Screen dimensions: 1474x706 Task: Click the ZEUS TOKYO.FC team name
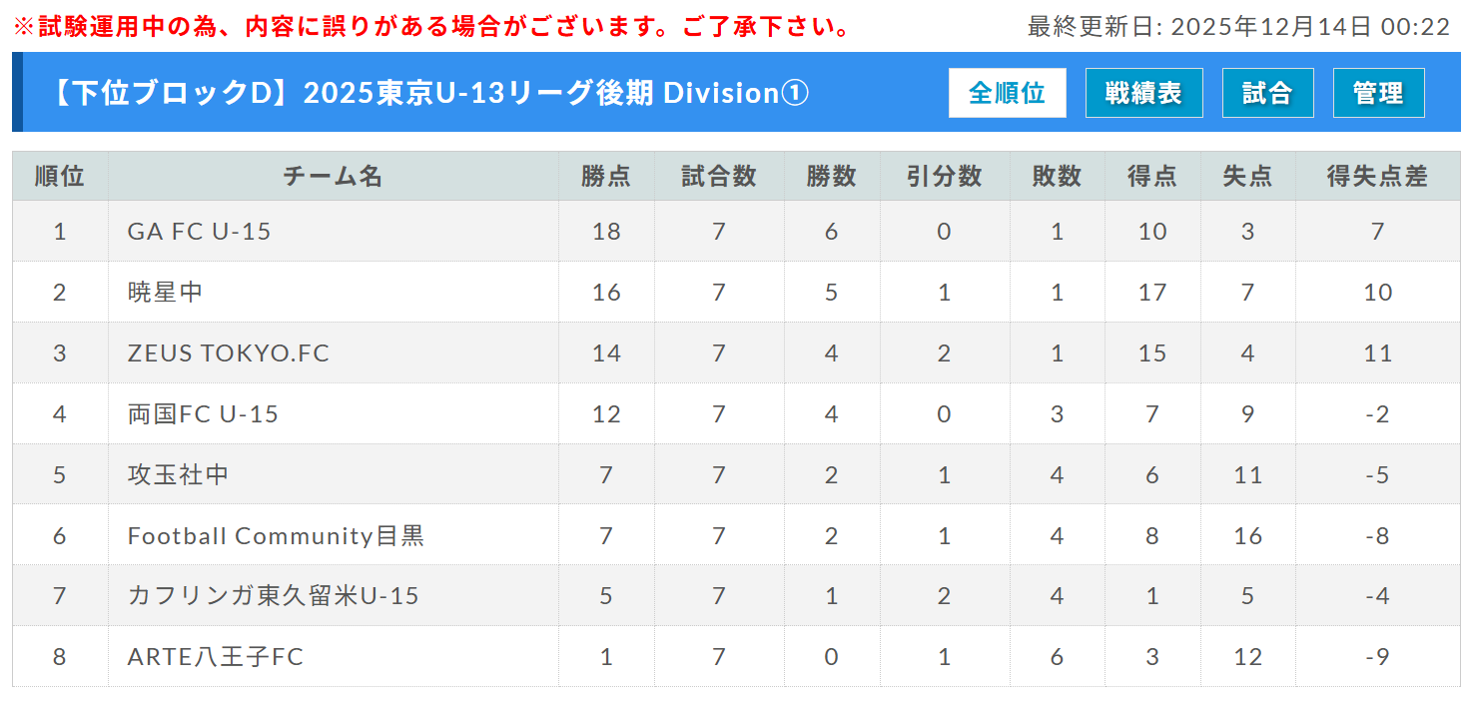click(x=229, y=353)
